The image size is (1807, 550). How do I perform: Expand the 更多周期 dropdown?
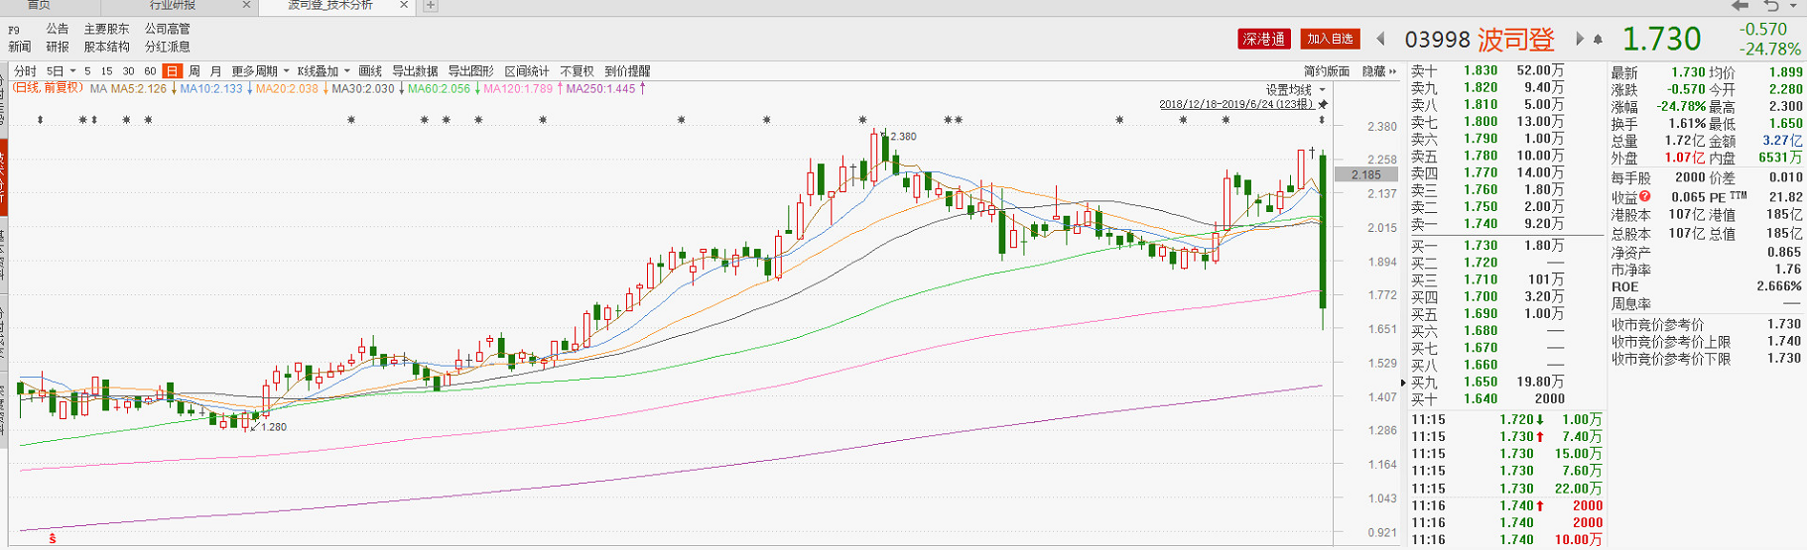pyautogui.click(x=260, y=71)
